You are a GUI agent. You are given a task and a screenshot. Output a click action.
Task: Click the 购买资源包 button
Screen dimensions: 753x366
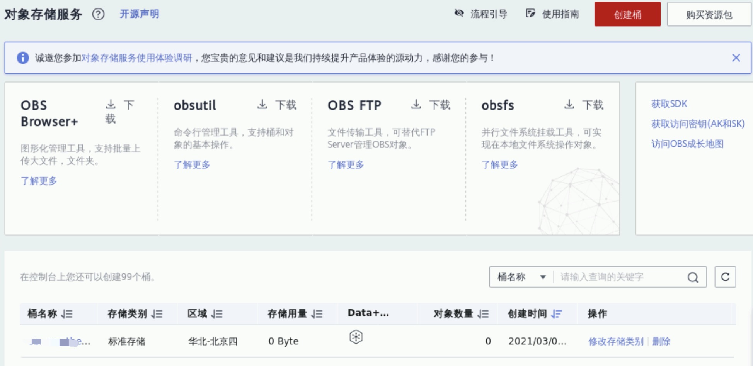coord(709,14)
